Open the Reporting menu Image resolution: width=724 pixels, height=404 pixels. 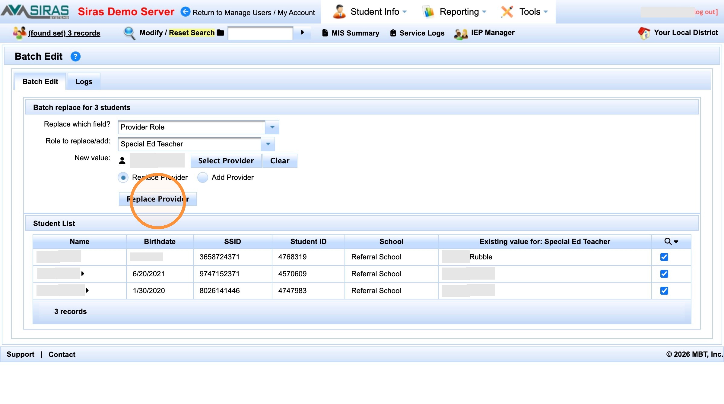[x=454, y=12]
